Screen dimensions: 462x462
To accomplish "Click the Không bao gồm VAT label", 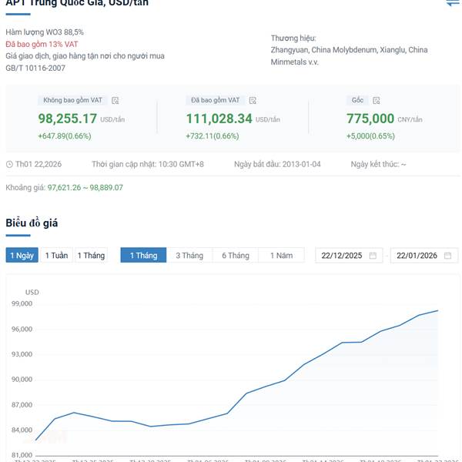I will [x=74, y=100].
